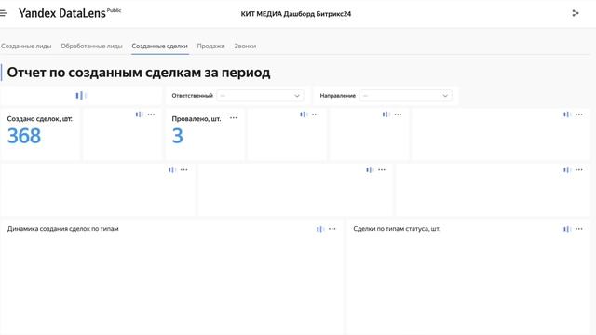Click the КИТ МЕДИА Дашборд Битрикс24 title
596x335 pixels.
click(x=296, y=14)
